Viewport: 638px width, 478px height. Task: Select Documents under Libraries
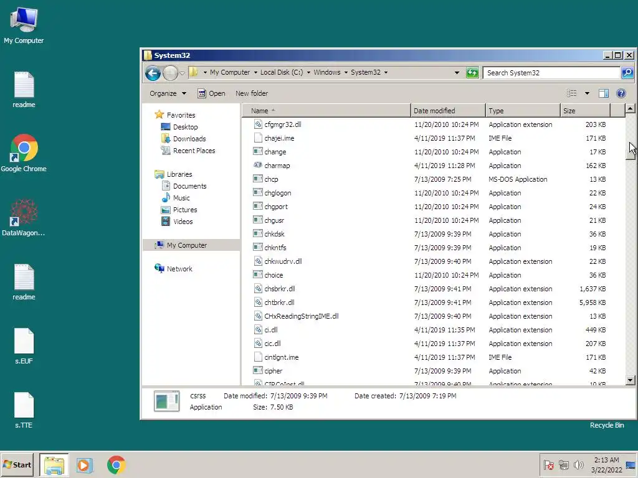pyautogui.click(x=184, y=185)
